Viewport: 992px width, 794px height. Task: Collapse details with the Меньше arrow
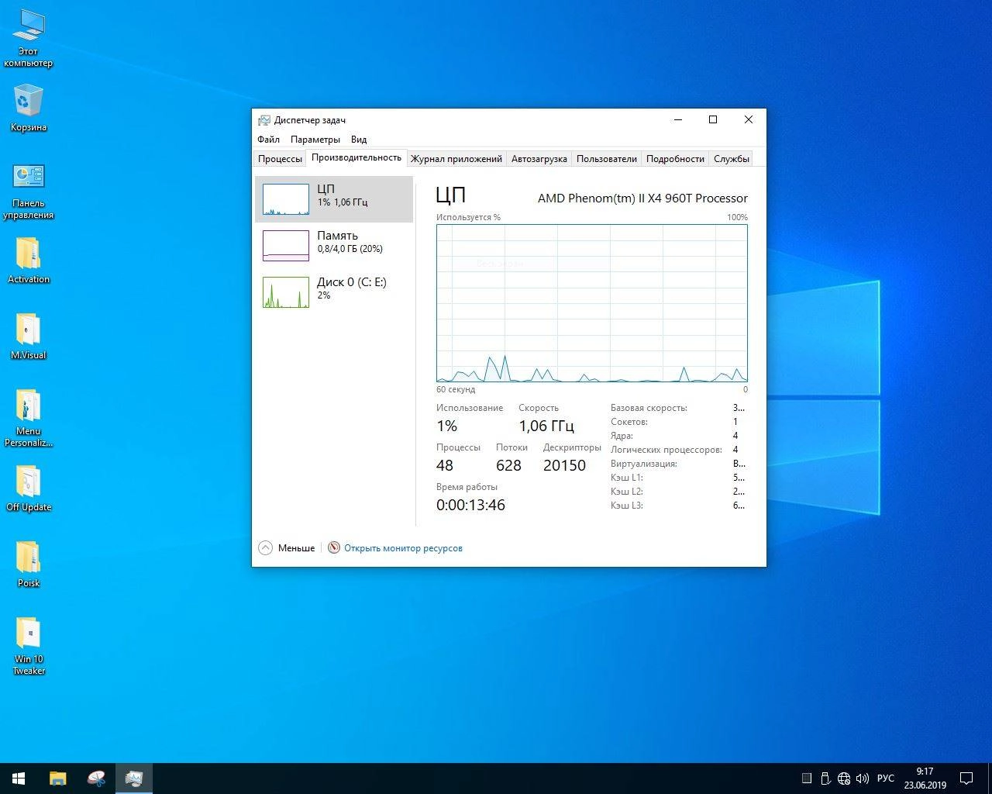pyautogui.click(x=265, y=547)
